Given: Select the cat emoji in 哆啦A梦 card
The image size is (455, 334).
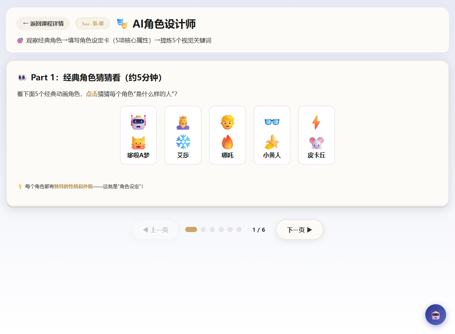Looking at the screenshot, I should click(138, 142).
